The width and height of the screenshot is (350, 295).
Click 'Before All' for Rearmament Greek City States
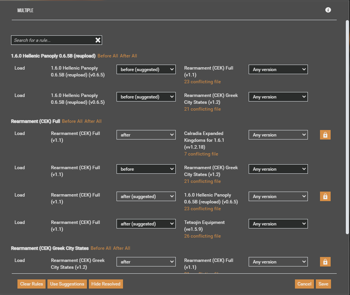coord(101,248)
